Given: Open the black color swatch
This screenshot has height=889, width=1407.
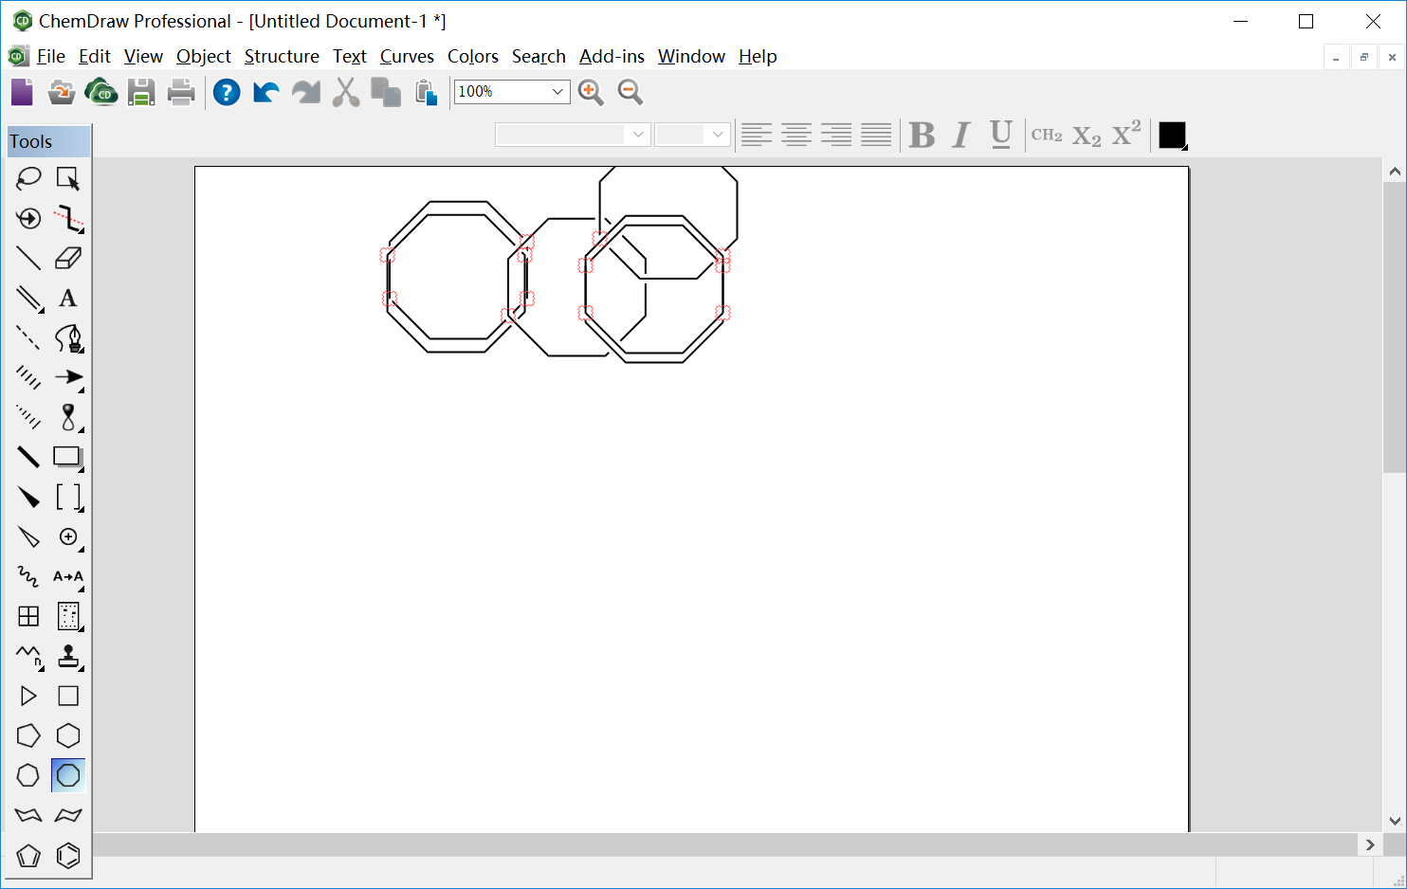Looking at the screenshot, I should pyautogui.click(x=1173, y=136).
